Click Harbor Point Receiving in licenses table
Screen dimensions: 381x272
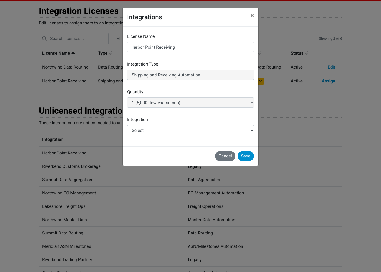click(64, 81)
